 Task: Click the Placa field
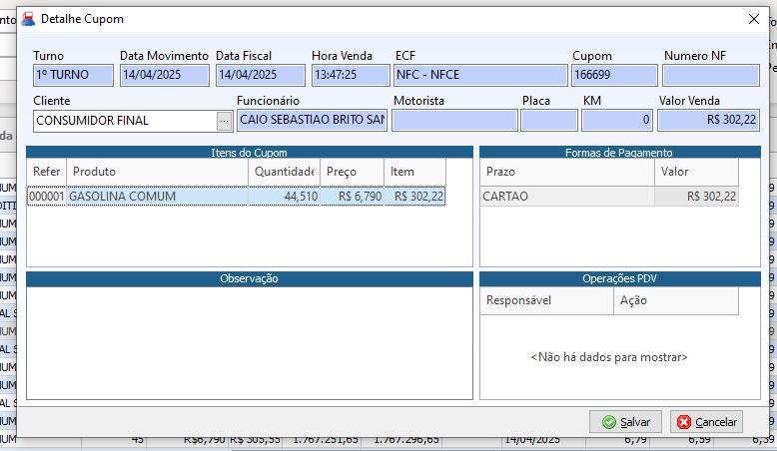(x=548, y=121)
